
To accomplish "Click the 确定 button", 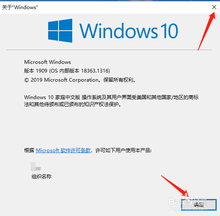I will coord(199,205).
